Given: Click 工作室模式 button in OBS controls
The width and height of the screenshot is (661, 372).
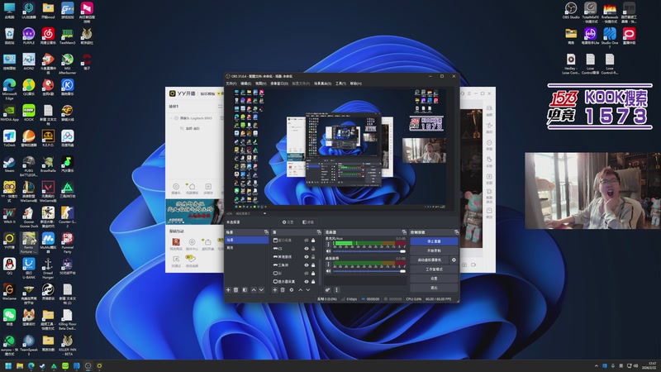Looking at the screenshot, I should (435, 269).
